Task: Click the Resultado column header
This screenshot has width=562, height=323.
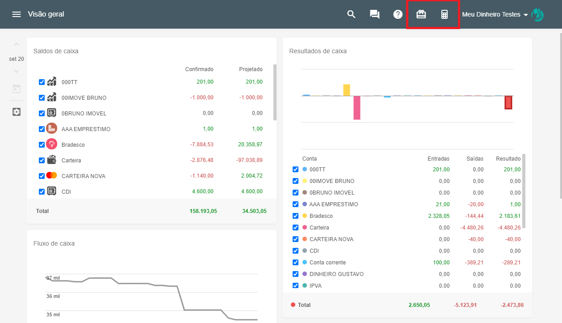Action: pyautogui.click(x=508, y=159)
